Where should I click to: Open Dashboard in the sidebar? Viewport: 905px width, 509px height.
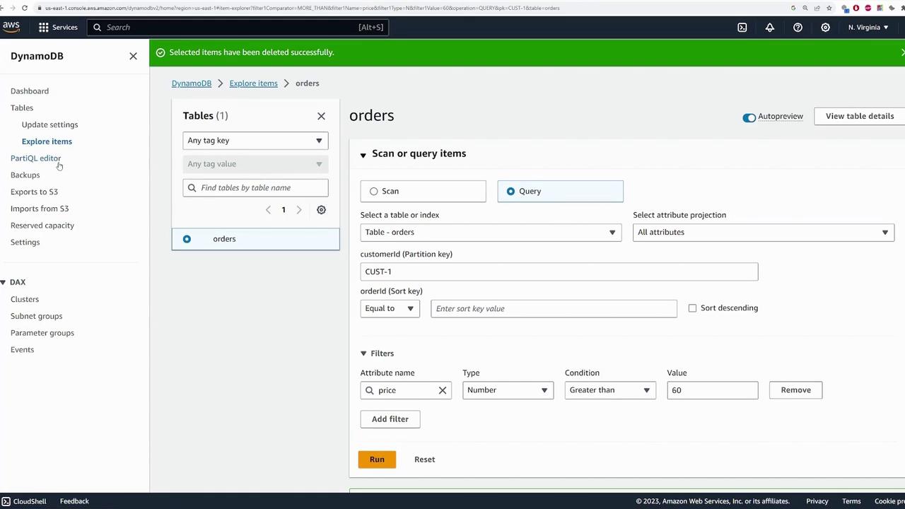[x=30, y=91]
